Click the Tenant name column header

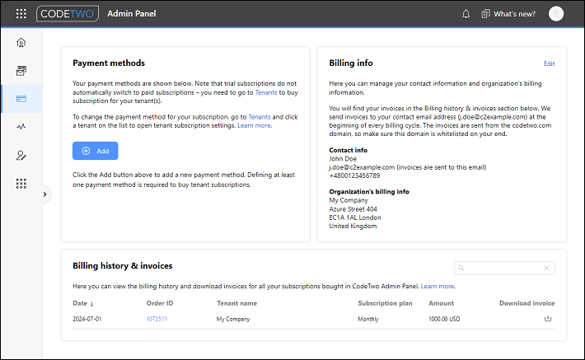[237, 303]
